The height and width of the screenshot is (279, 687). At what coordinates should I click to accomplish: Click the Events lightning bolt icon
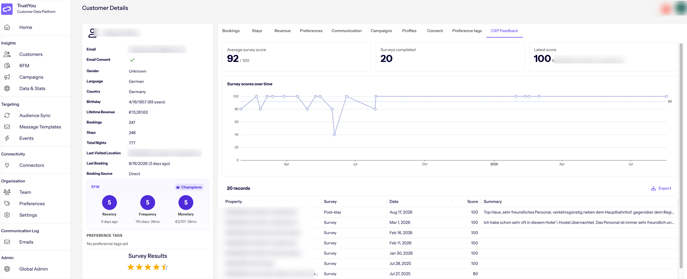(x=7, y=138)
